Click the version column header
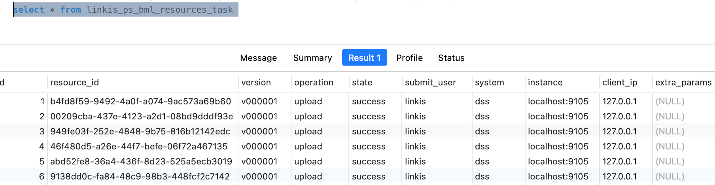 pyautogui.click(x=256, y=82)
